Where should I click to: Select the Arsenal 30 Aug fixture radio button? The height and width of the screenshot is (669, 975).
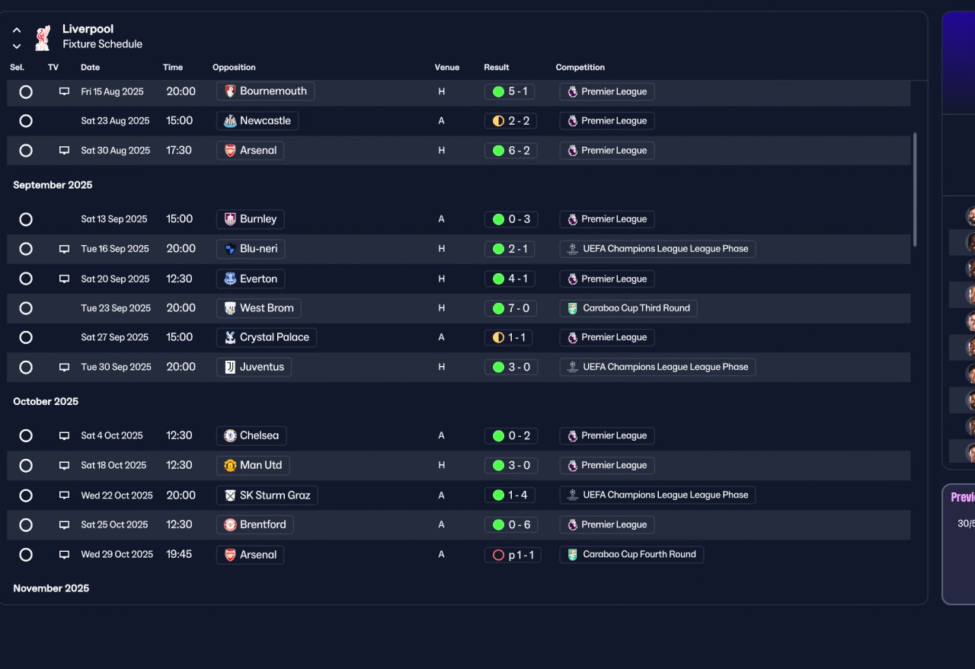[26, 151]
